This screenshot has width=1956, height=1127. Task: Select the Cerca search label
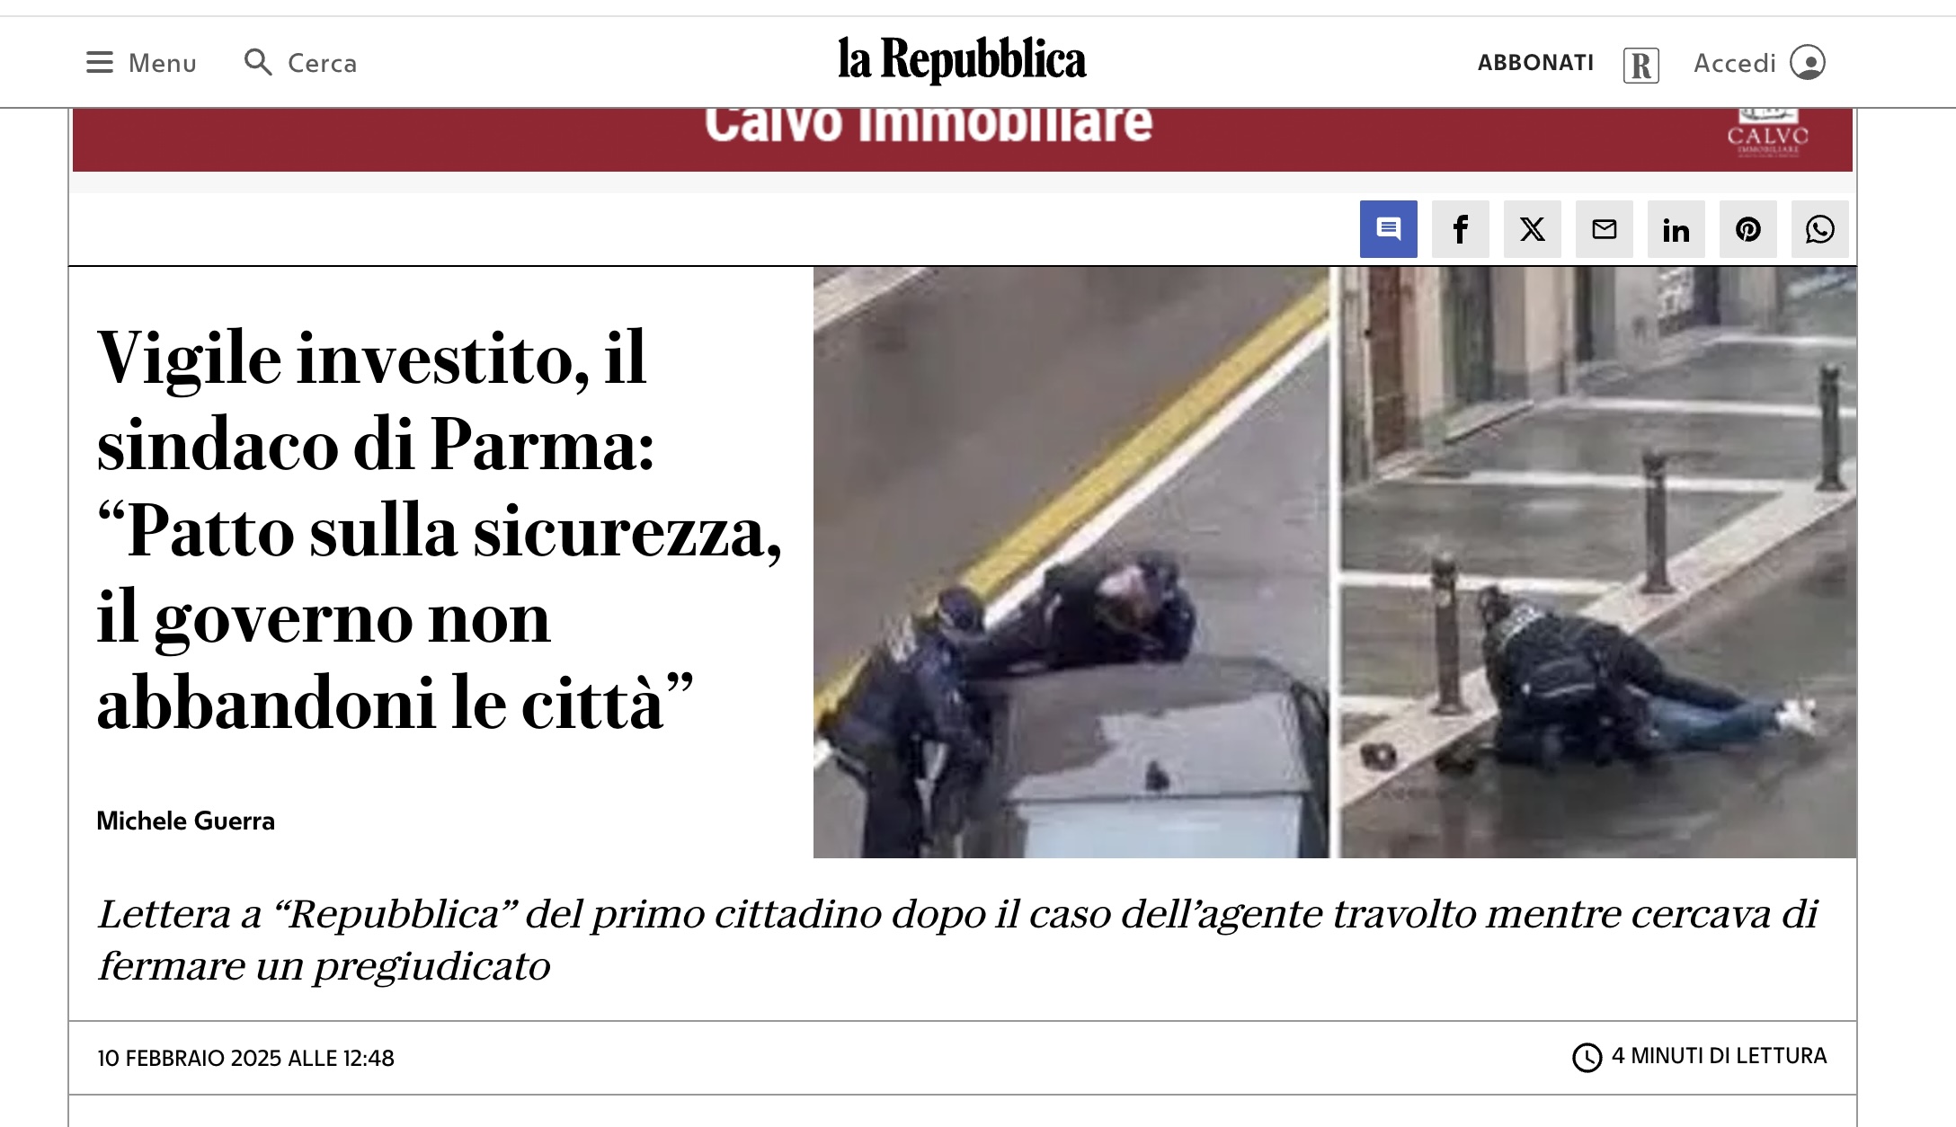[x=322, y=63]
